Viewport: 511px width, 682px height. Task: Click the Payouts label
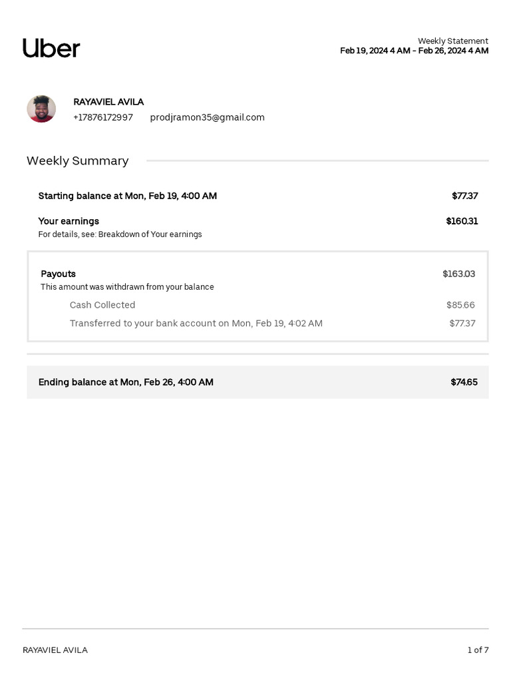coord(58,274)
